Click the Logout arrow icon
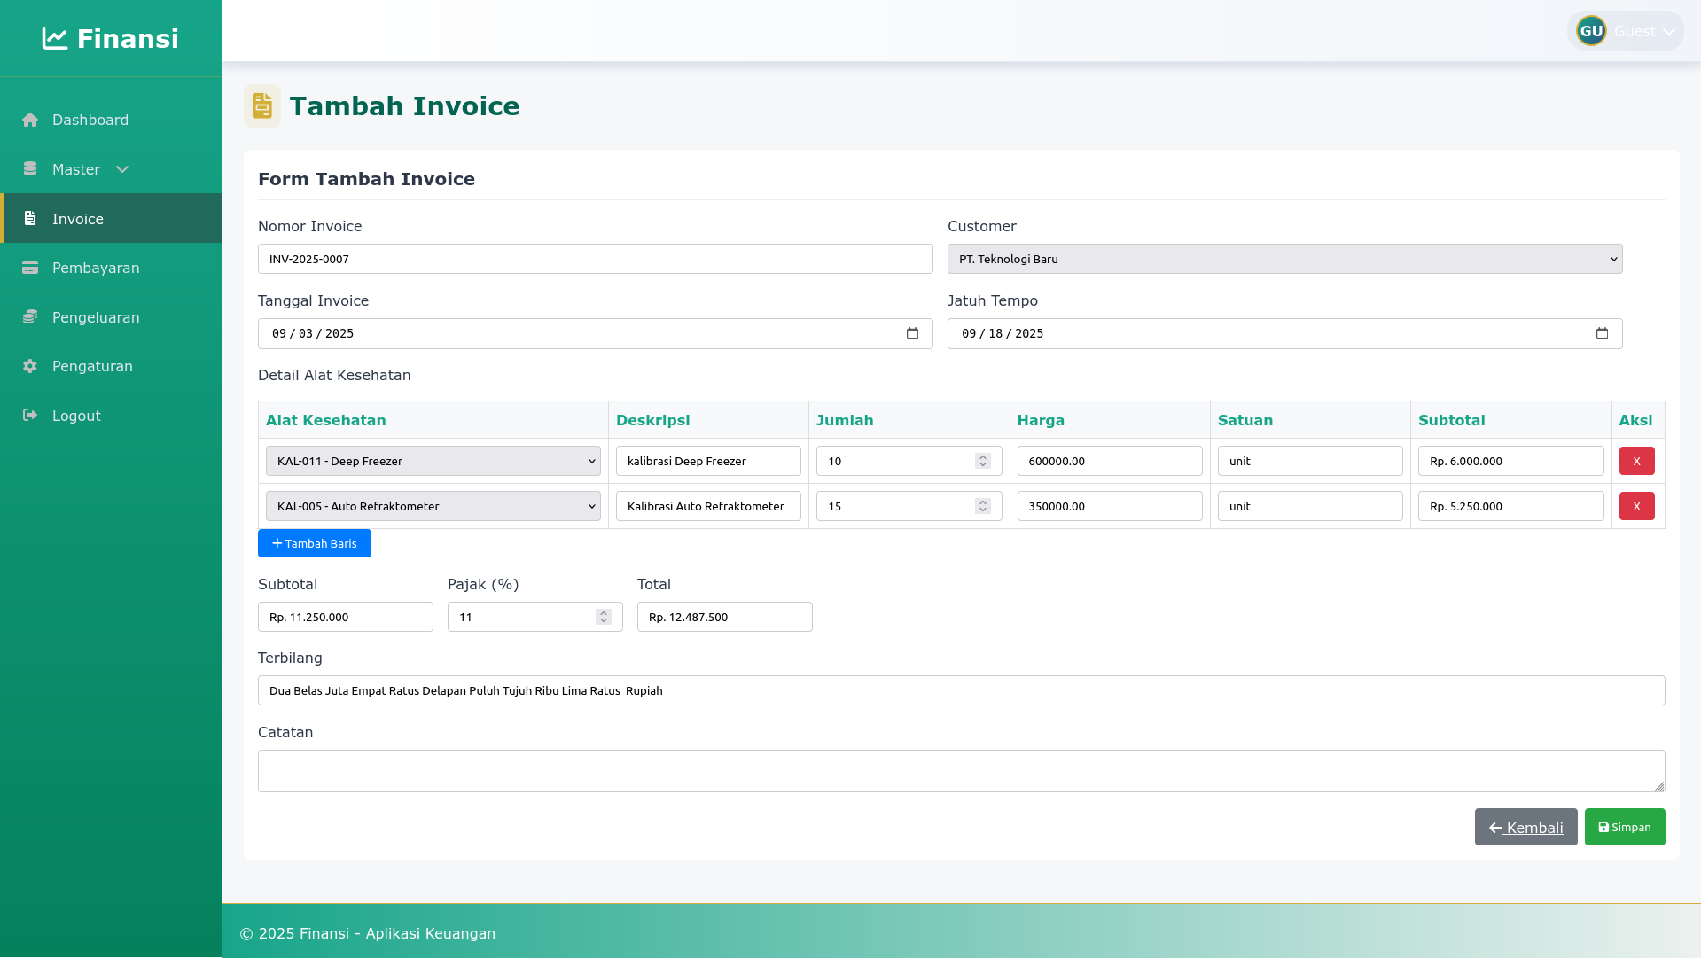 tap(30, 416)
